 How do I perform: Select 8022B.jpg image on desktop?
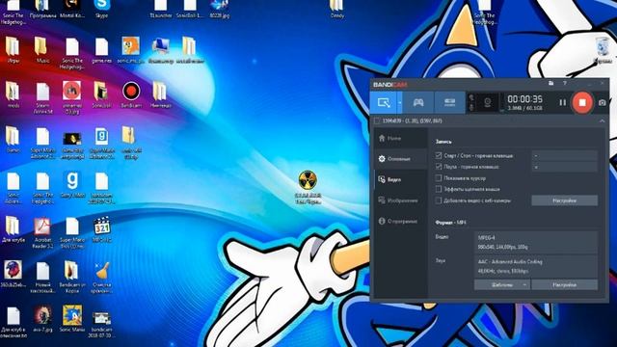pos(219,10)
